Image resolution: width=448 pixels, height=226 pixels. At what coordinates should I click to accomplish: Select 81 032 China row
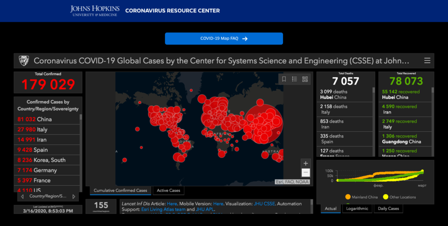[x=47, y=119]
